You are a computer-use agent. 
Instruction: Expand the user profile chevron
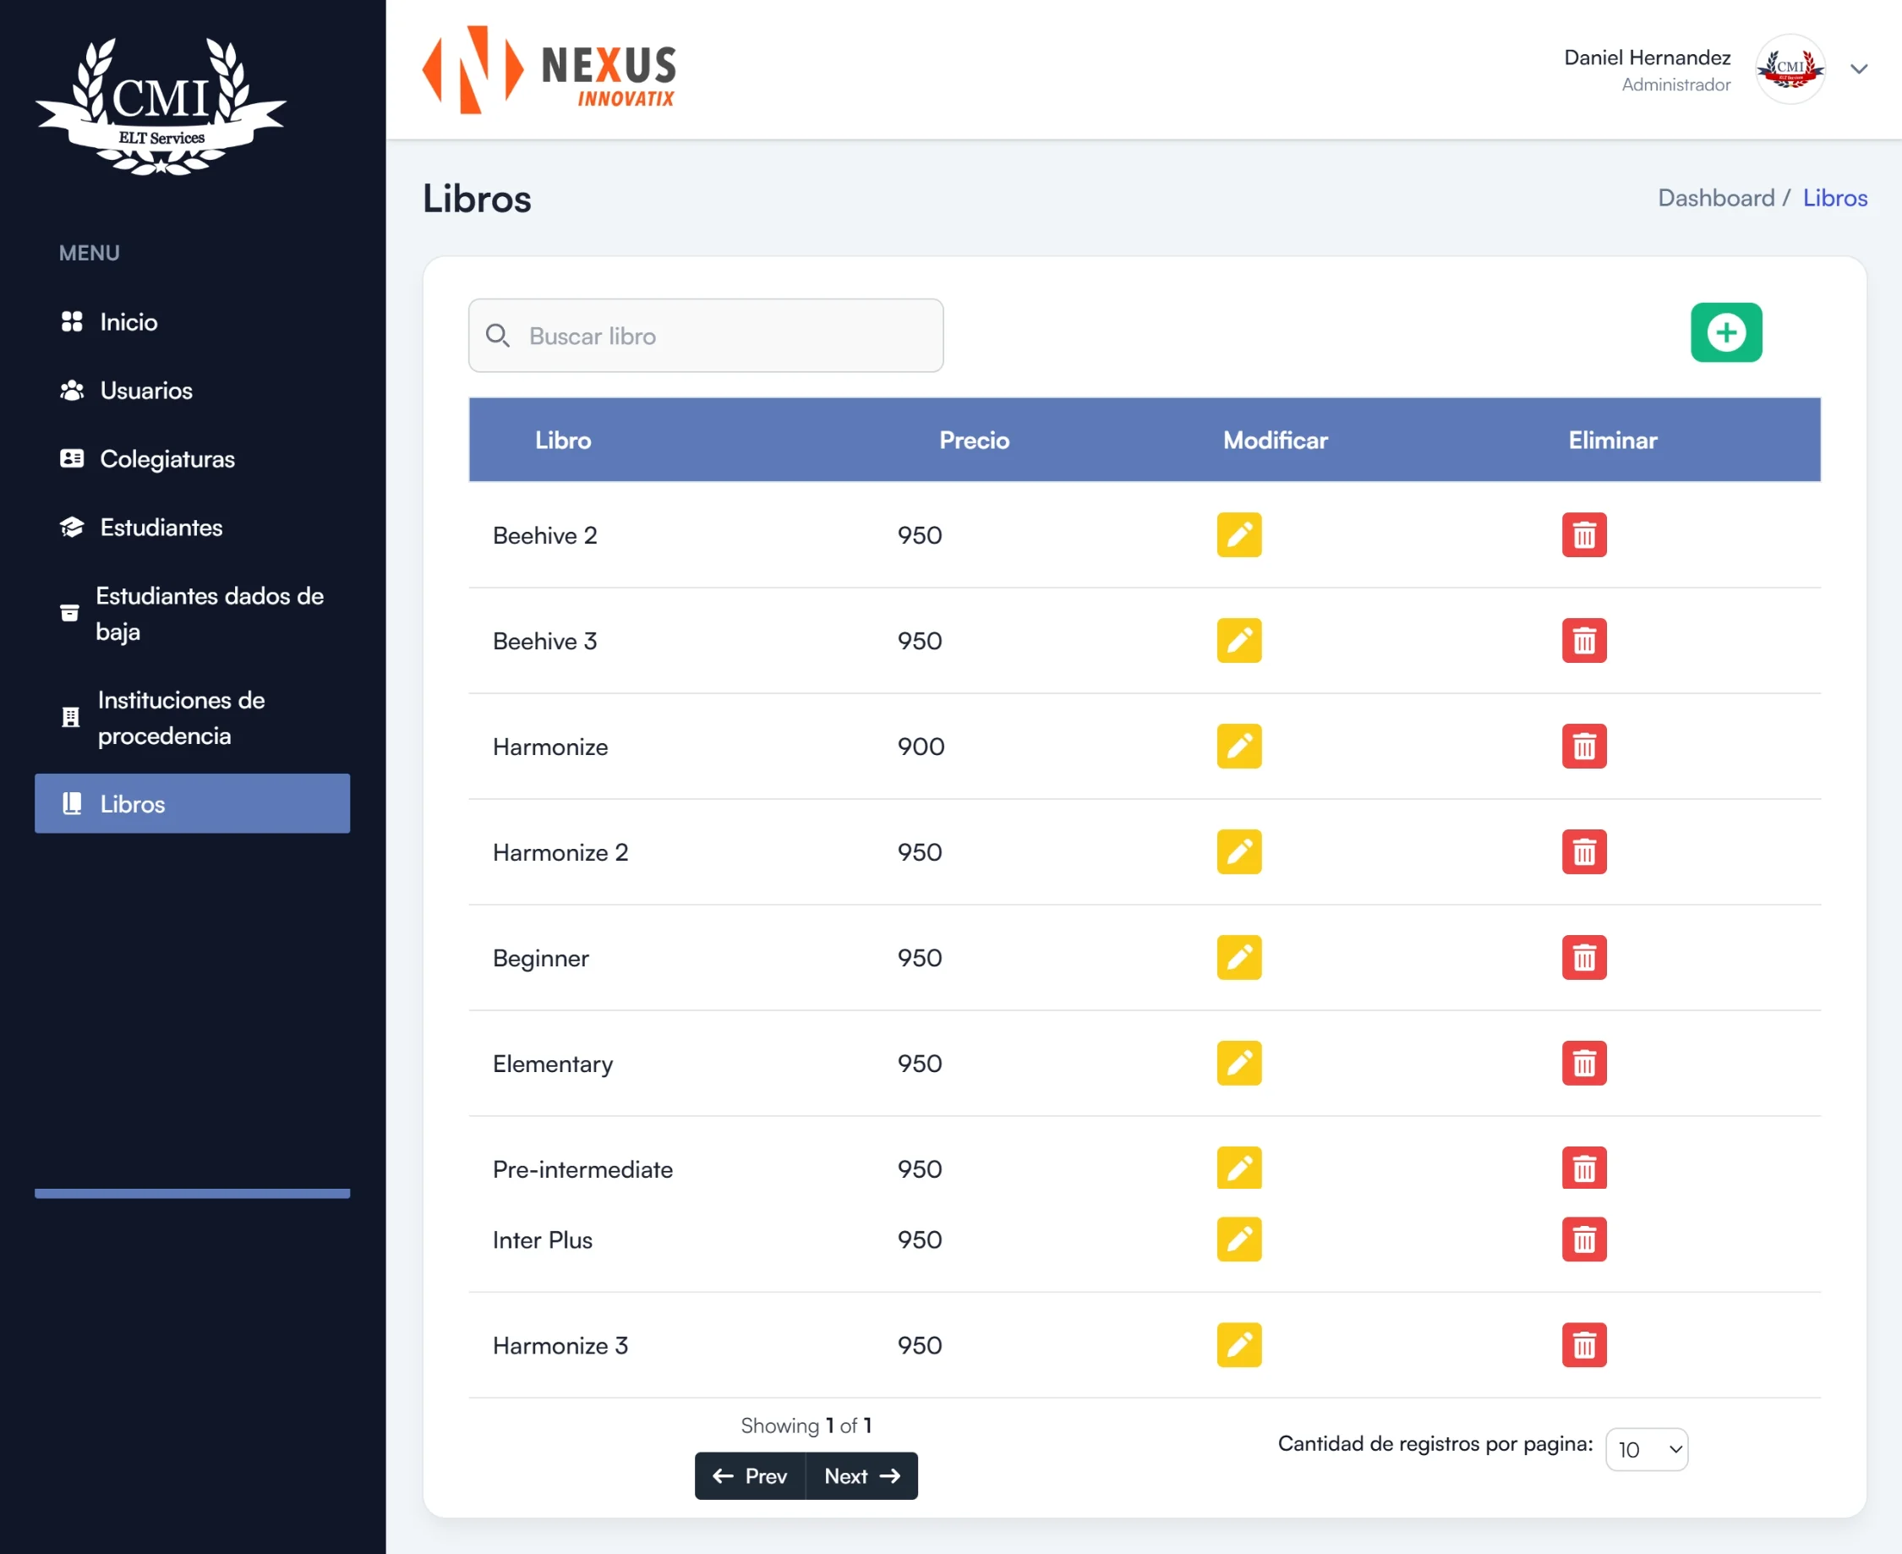[x=1858, y=70]
